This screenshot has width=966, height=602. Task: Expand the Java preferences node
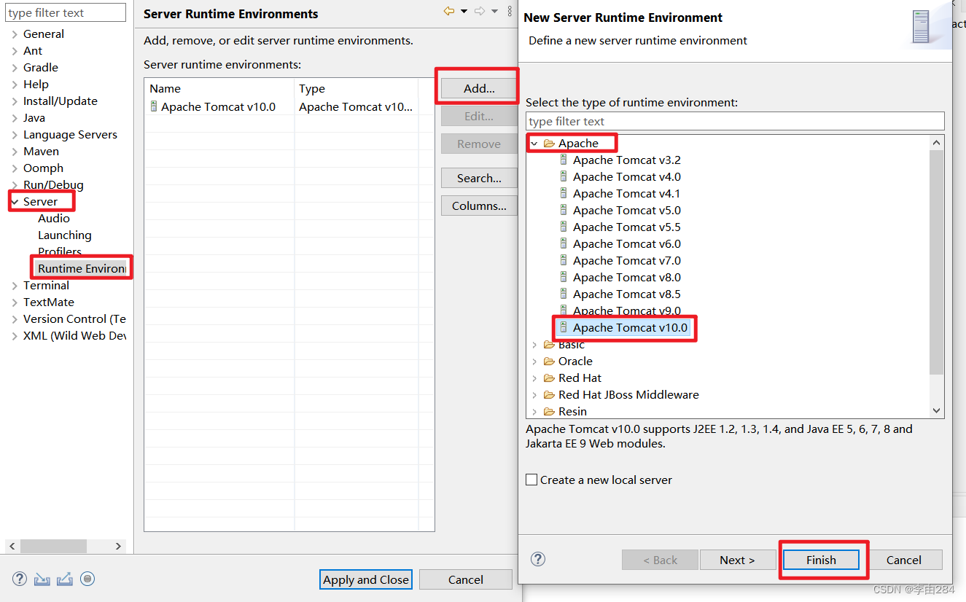[x=15, y=118]
